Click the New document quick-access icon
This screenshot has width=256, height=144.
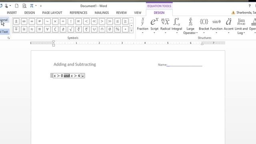click(16, 6)
